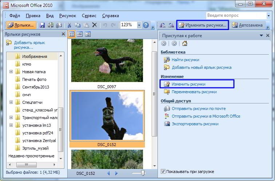Toggle the 'Ярлыки...' shortcuts pane button
Image resolution: width=275 pixels, height=181 pixels.
pyautogui.click(x=21, y=25)
